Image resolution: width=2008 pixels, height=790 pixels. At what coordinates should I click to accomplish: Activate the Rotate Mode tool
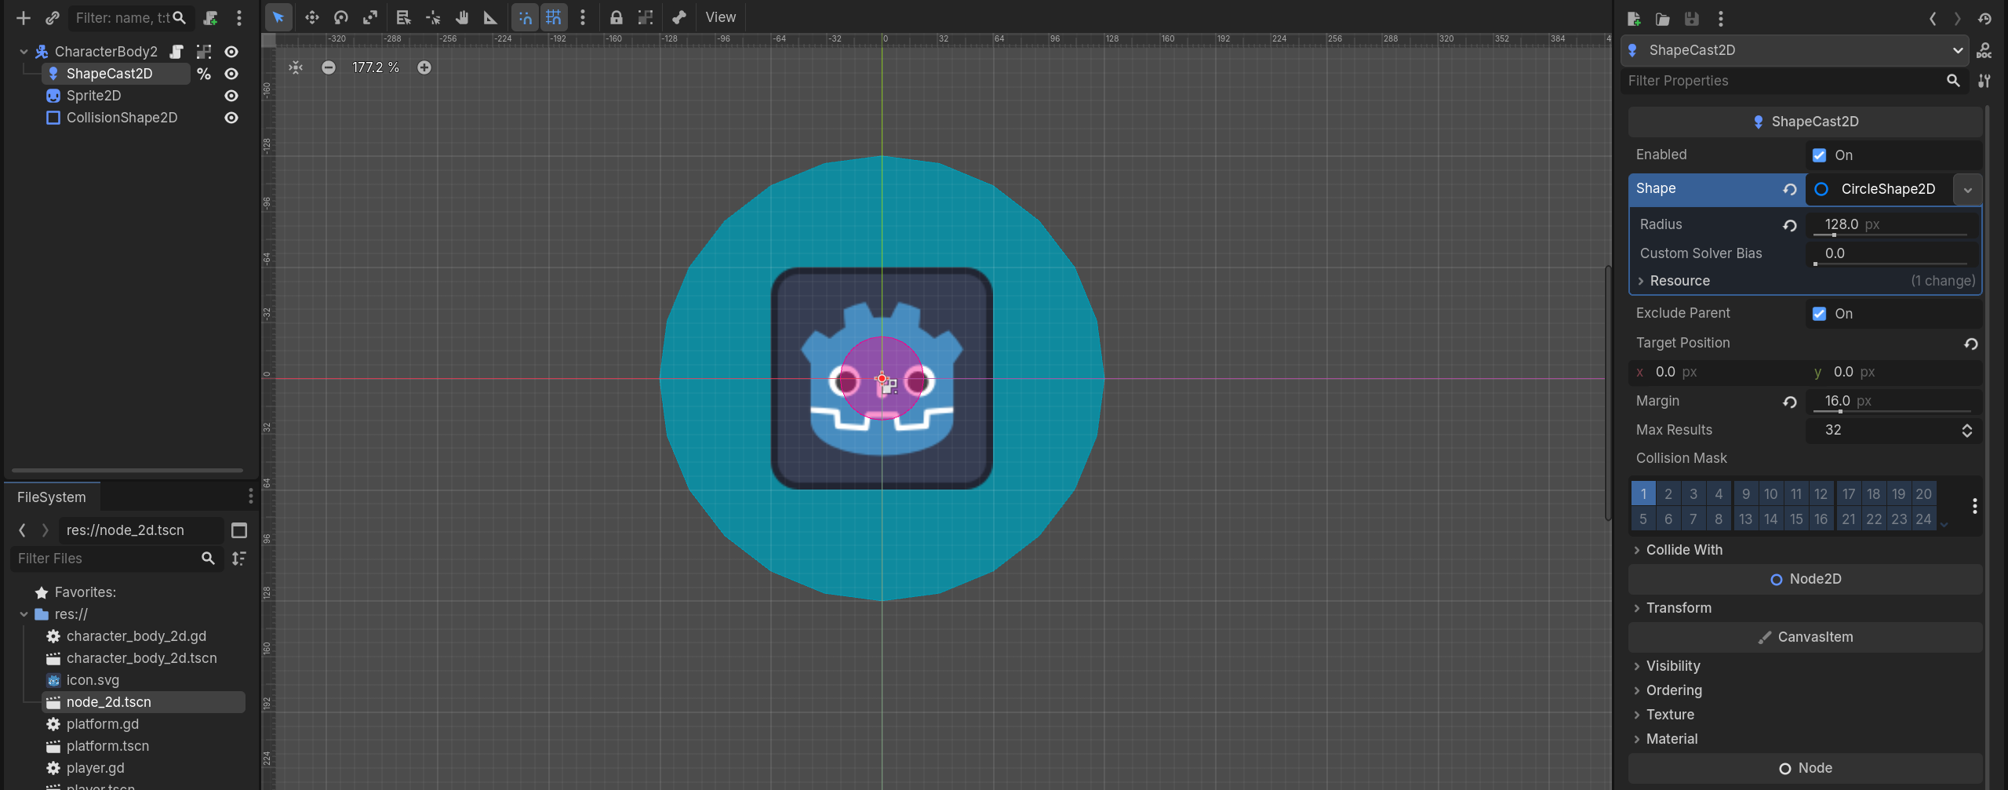tap(341, 17)
